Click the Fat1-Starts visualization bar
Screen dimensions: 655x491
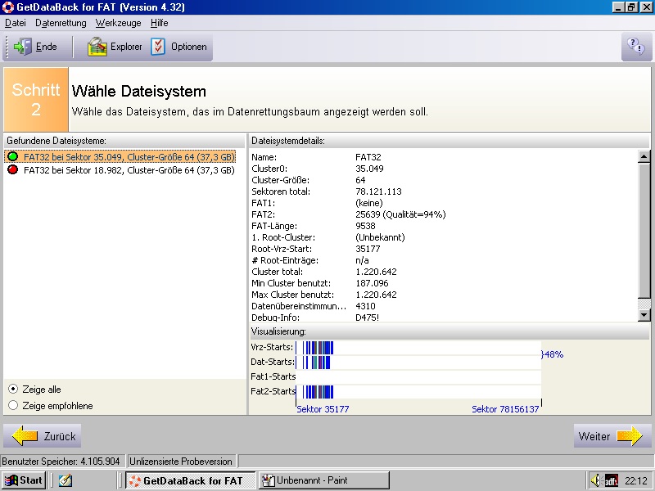pyautogui.click(x=418, y=377)
